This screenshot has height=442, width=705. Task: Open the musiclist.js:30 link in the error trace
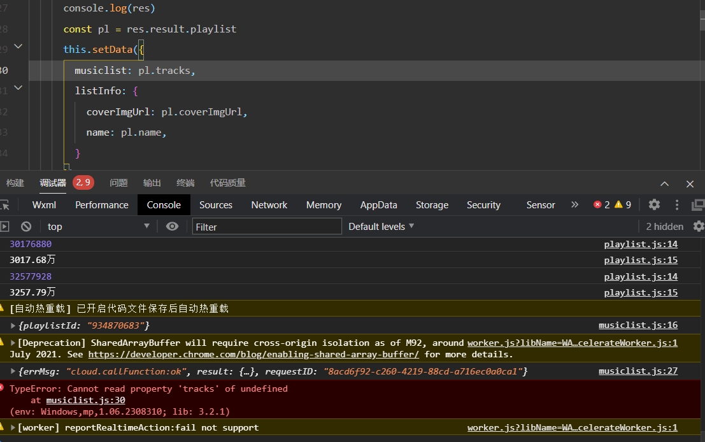click(85, 401)
